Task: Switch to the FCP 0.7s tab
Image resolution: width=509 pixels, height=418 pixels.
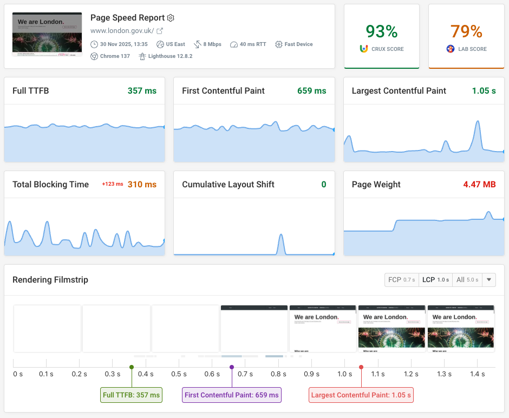Action: [x=401, y=280]
